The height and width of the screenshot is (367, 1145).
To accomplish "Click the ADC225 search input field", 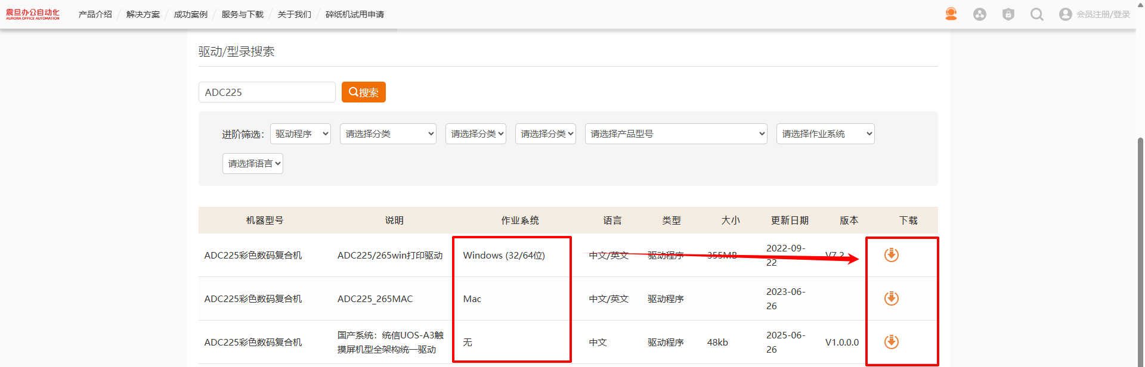I will pos(267,92).
